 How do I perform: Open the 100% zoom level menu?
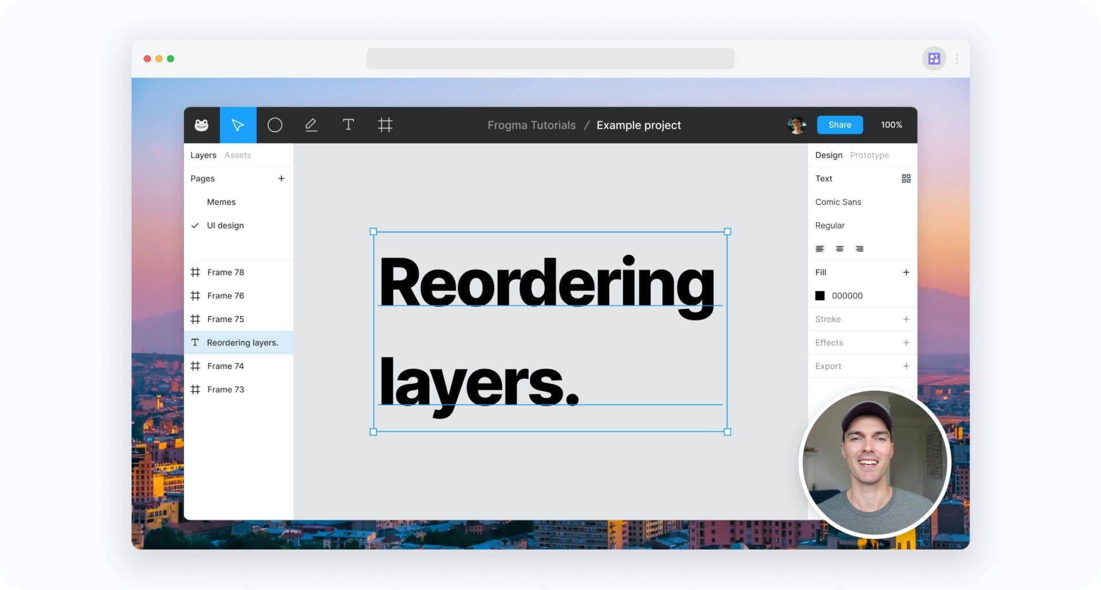click(891, 125)
